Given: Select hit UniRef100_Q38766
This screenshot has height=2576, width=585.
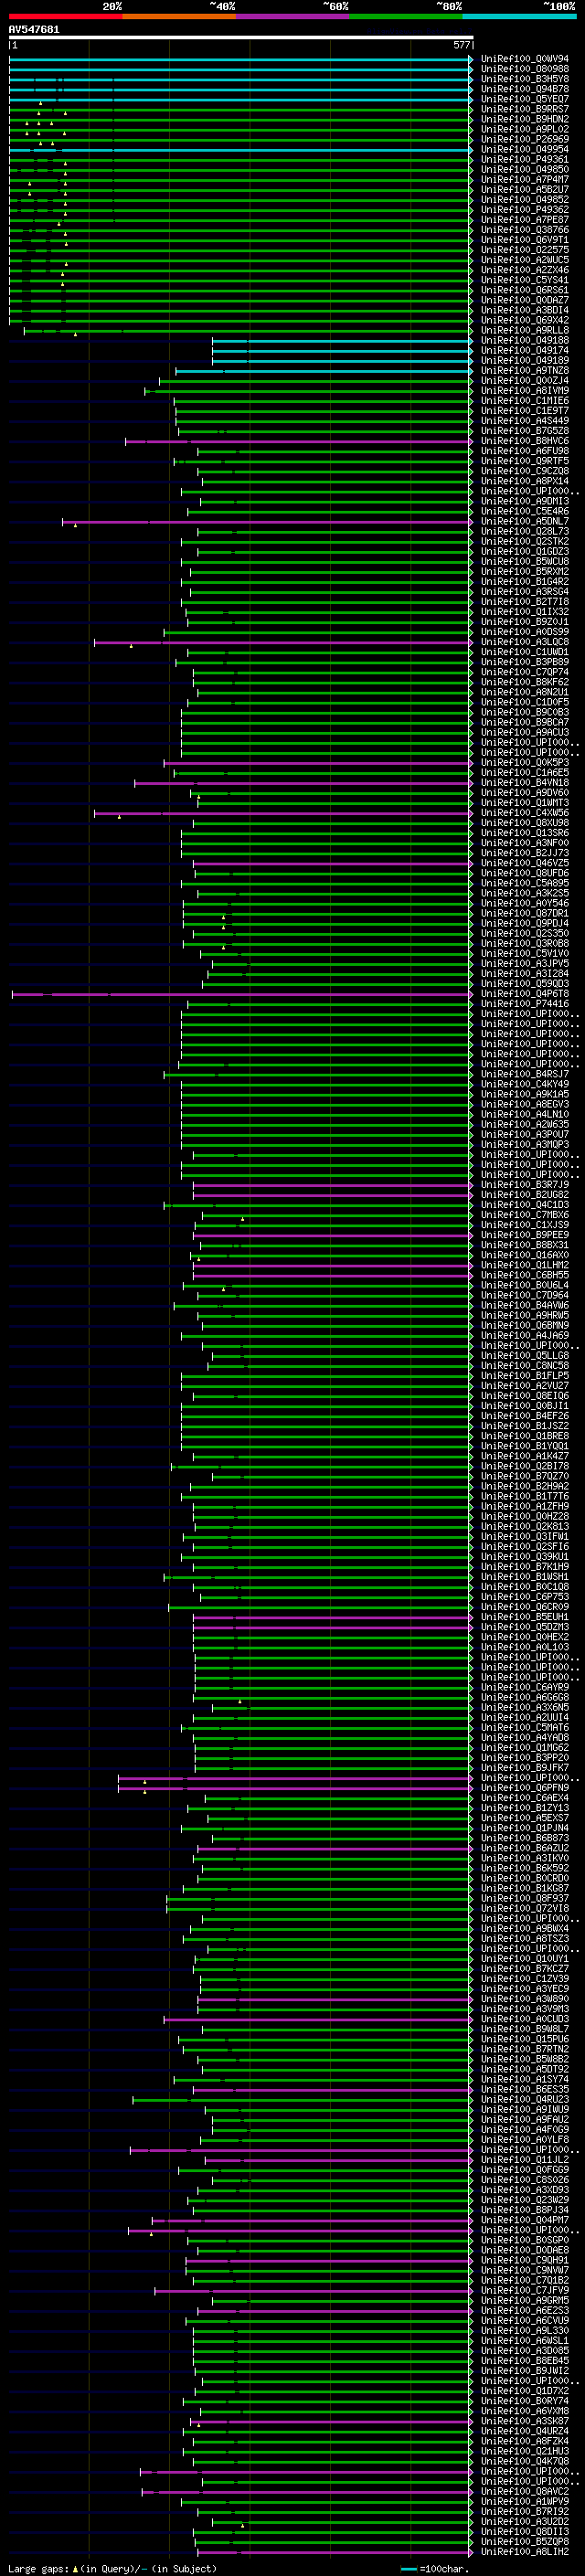Looking at the screenshot, I should click(524, 229).
